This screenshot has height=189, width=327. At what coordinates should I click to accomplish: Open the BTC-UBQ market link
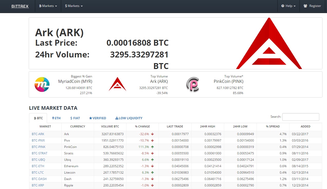click(39, 160)
